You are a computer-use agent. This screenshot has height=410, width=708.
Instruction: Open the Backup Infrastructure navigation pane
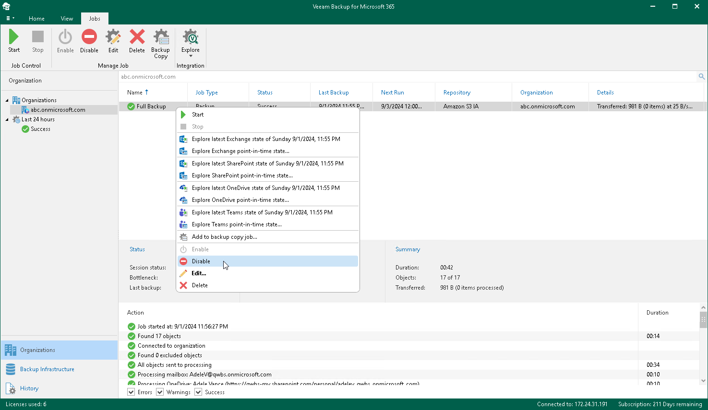click(59, 369)
